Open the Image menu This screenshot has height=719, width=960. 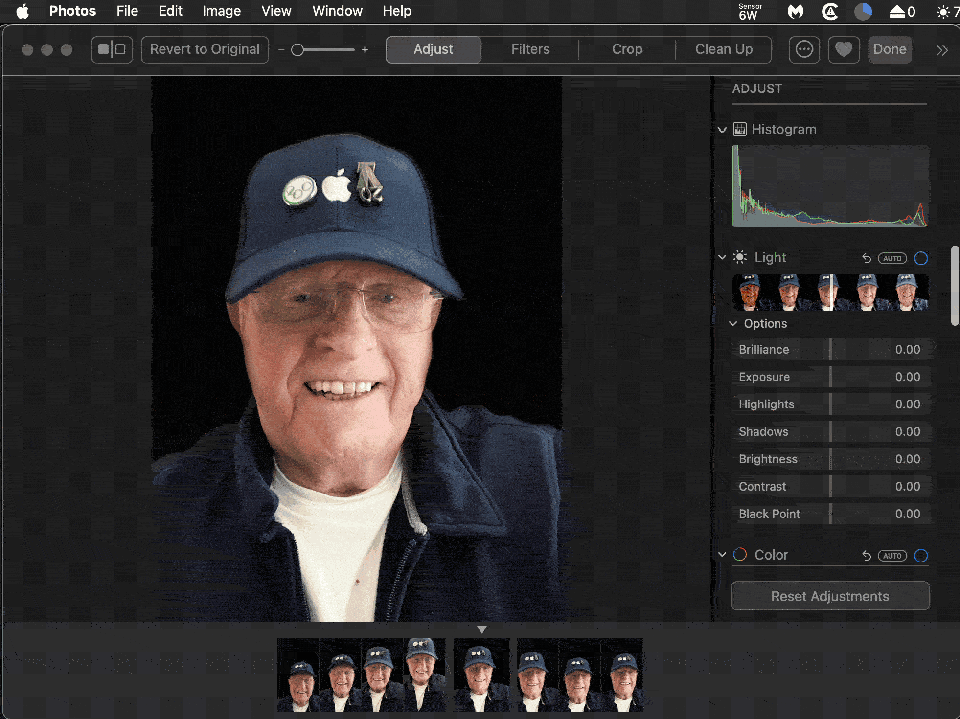(x=221, y=11)
